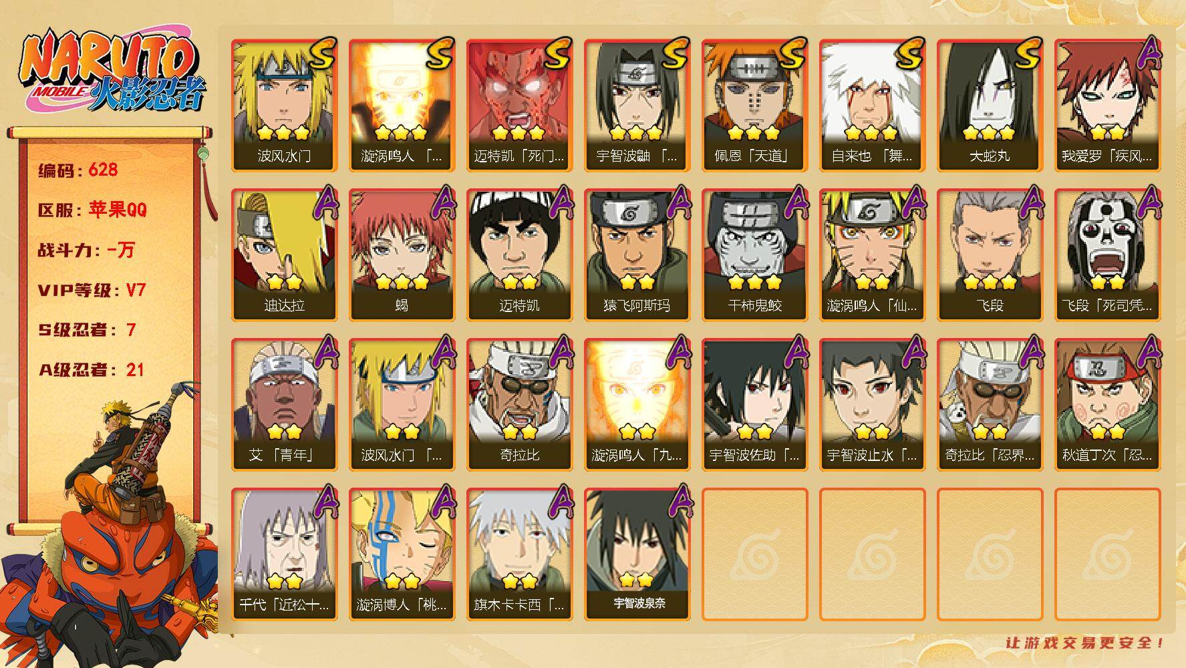1186x668 pixels.
Task: Select the 千代「近松十...」 ninja card
Action: [x=284, y=554]
